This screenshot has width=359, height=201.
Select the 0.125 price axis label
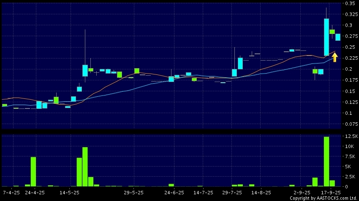click(351, 102)
